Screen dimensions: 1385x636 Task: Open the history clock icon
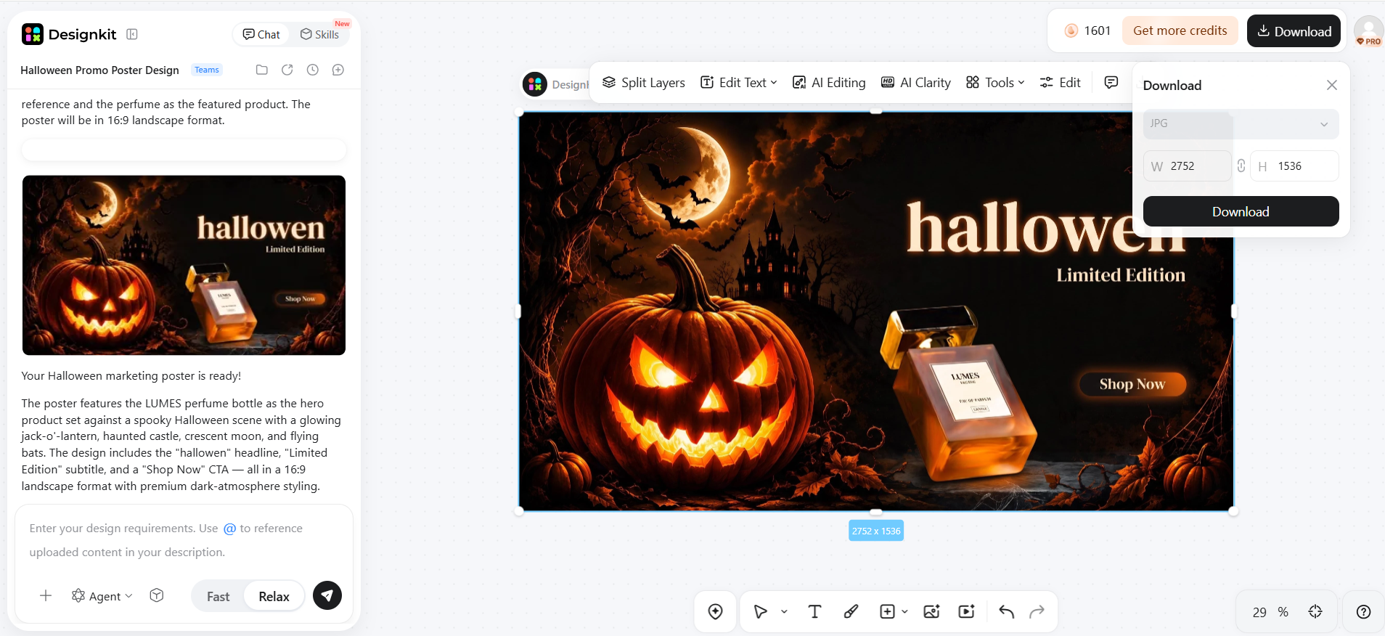coord(313,70)
